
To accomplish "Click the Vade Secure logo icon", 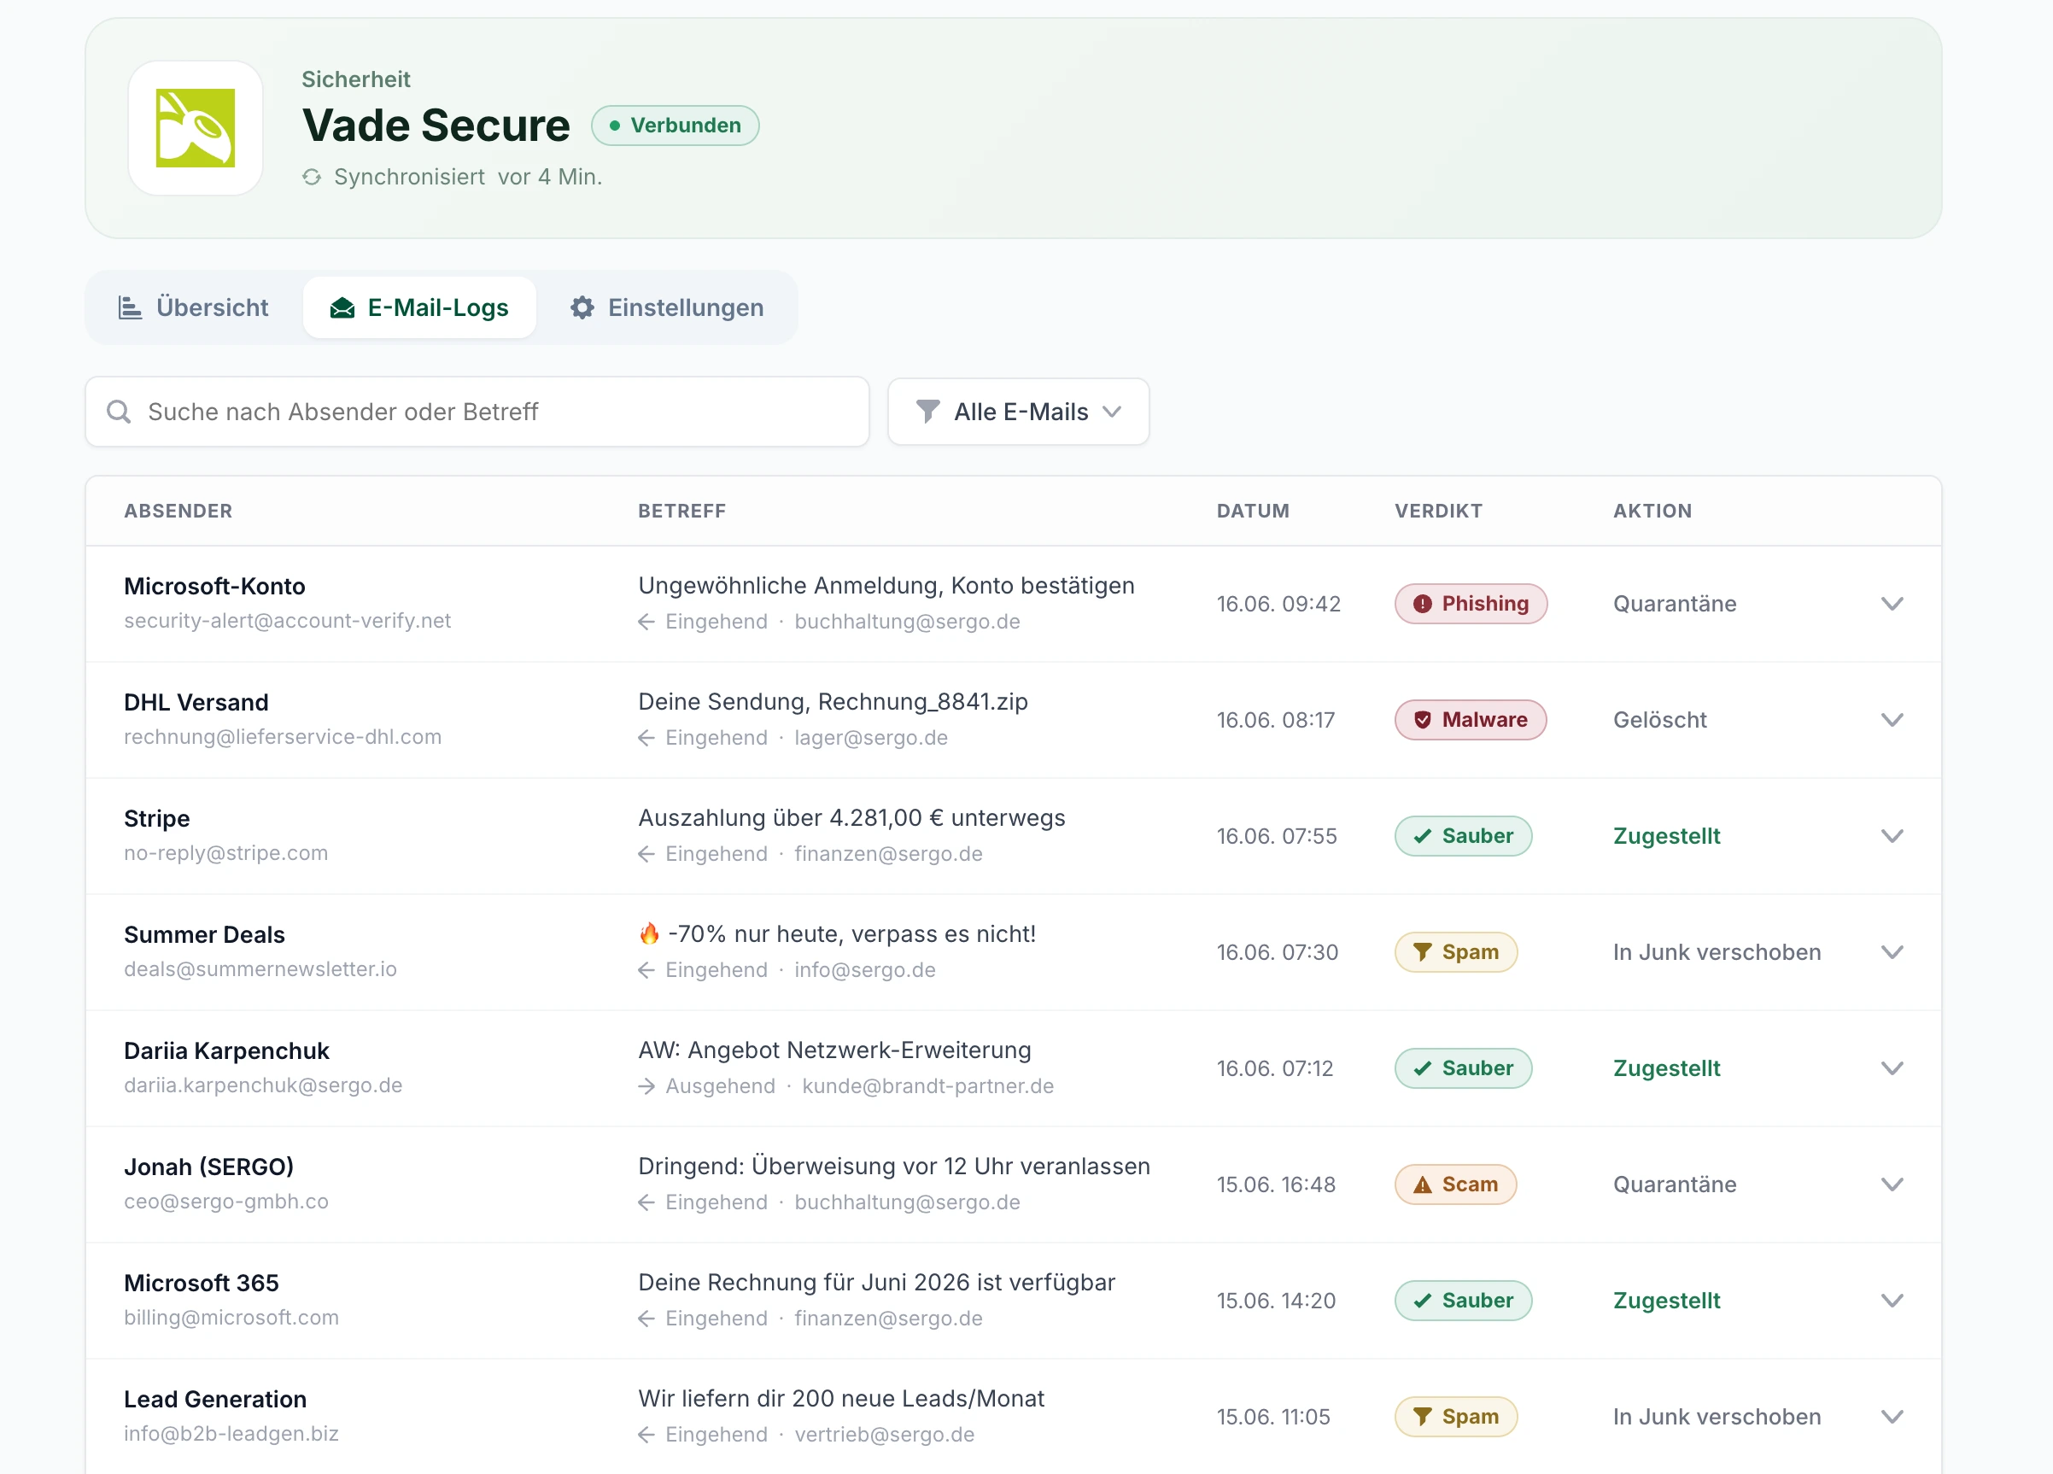I will [x=196, y=127].
